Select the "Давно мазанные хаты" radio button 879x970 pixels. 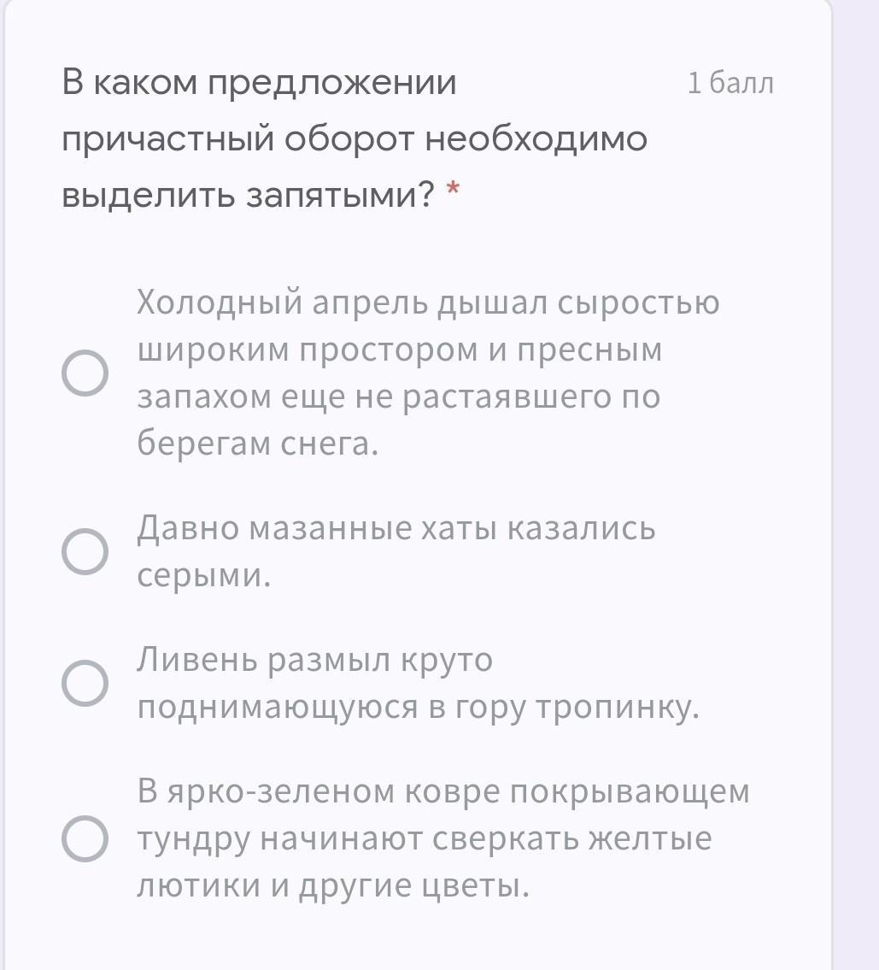[85, 551]
